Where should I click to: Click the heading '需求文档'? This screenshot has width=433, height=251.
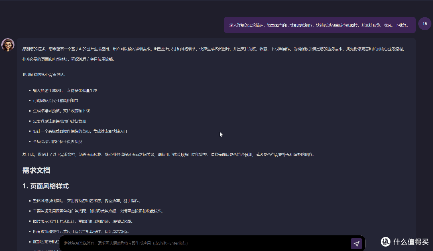pos(36,170)
